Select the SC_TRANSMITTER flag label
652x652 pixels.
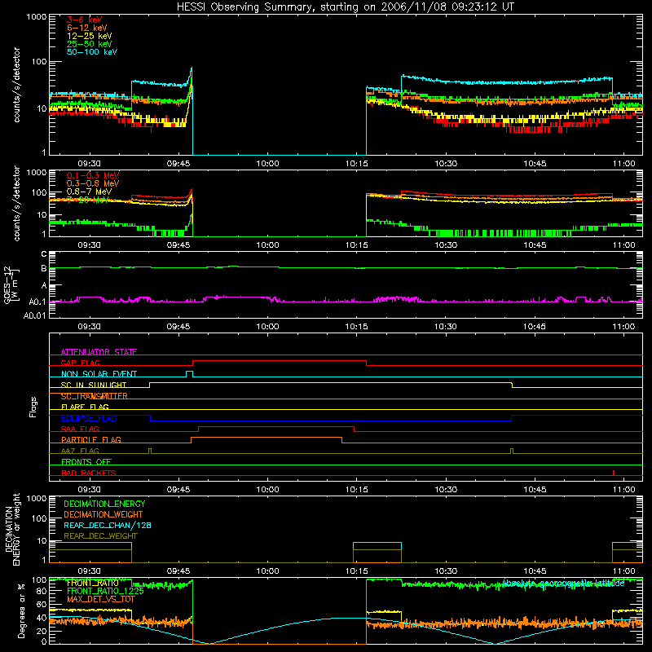click(94, 396)
